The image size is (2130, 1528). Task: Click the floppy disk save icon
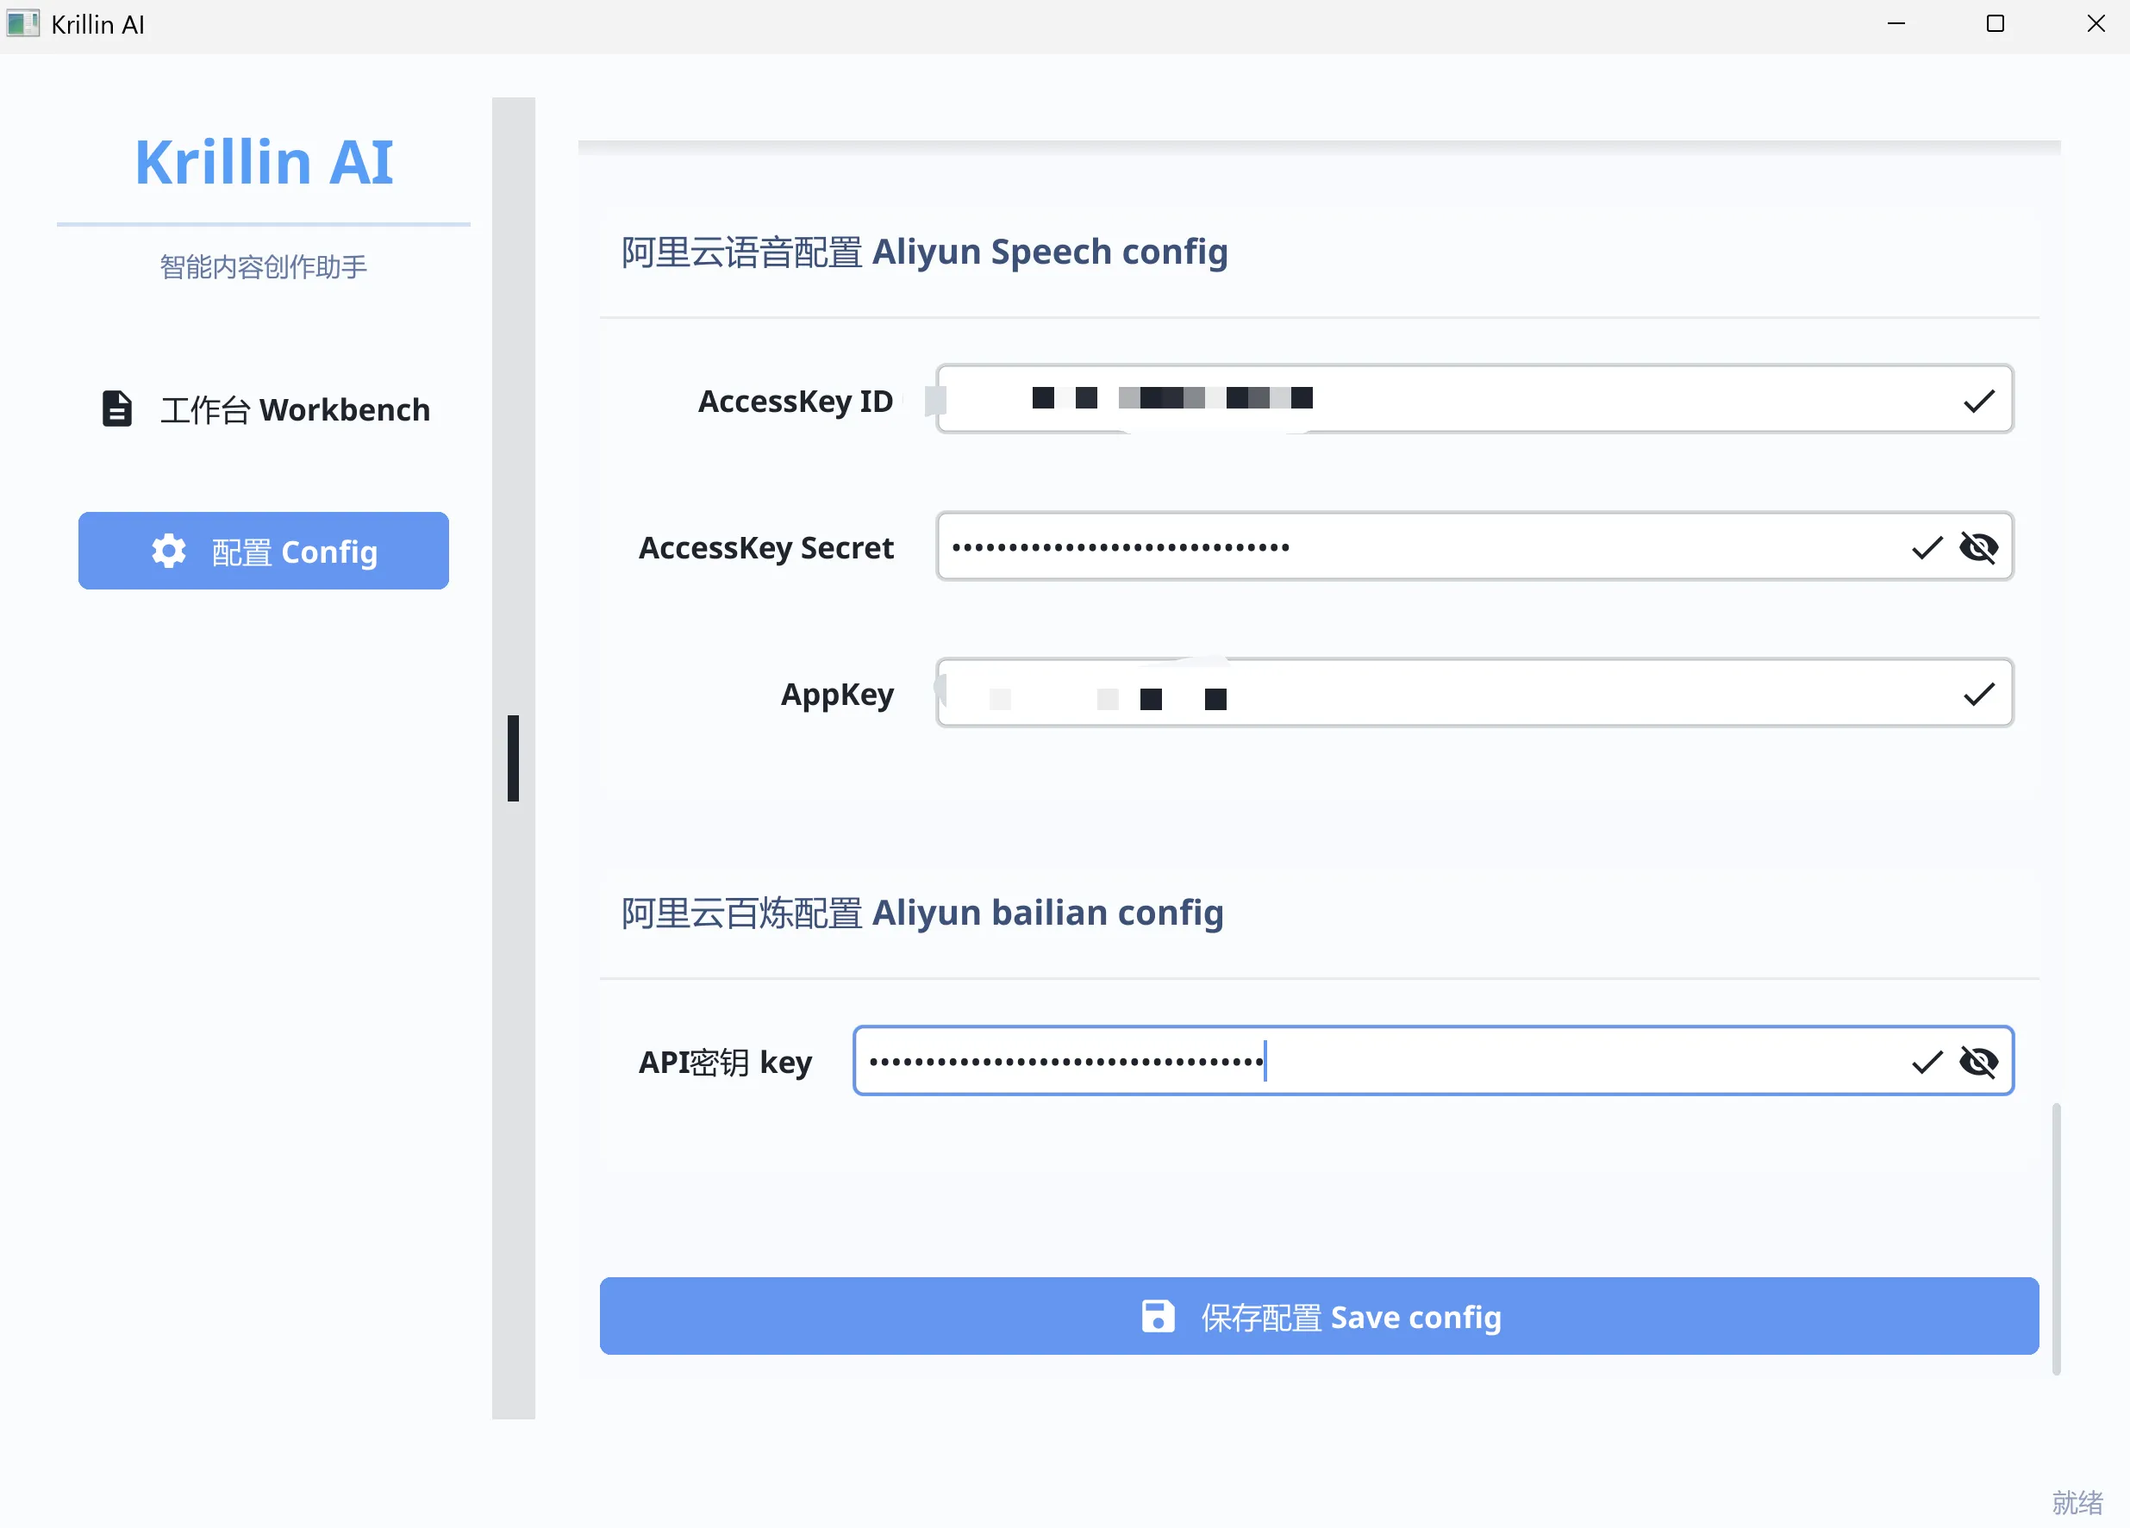coord(1158,1317)
